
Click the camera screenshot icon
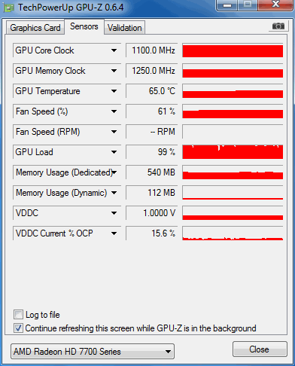tap(278, 26)
